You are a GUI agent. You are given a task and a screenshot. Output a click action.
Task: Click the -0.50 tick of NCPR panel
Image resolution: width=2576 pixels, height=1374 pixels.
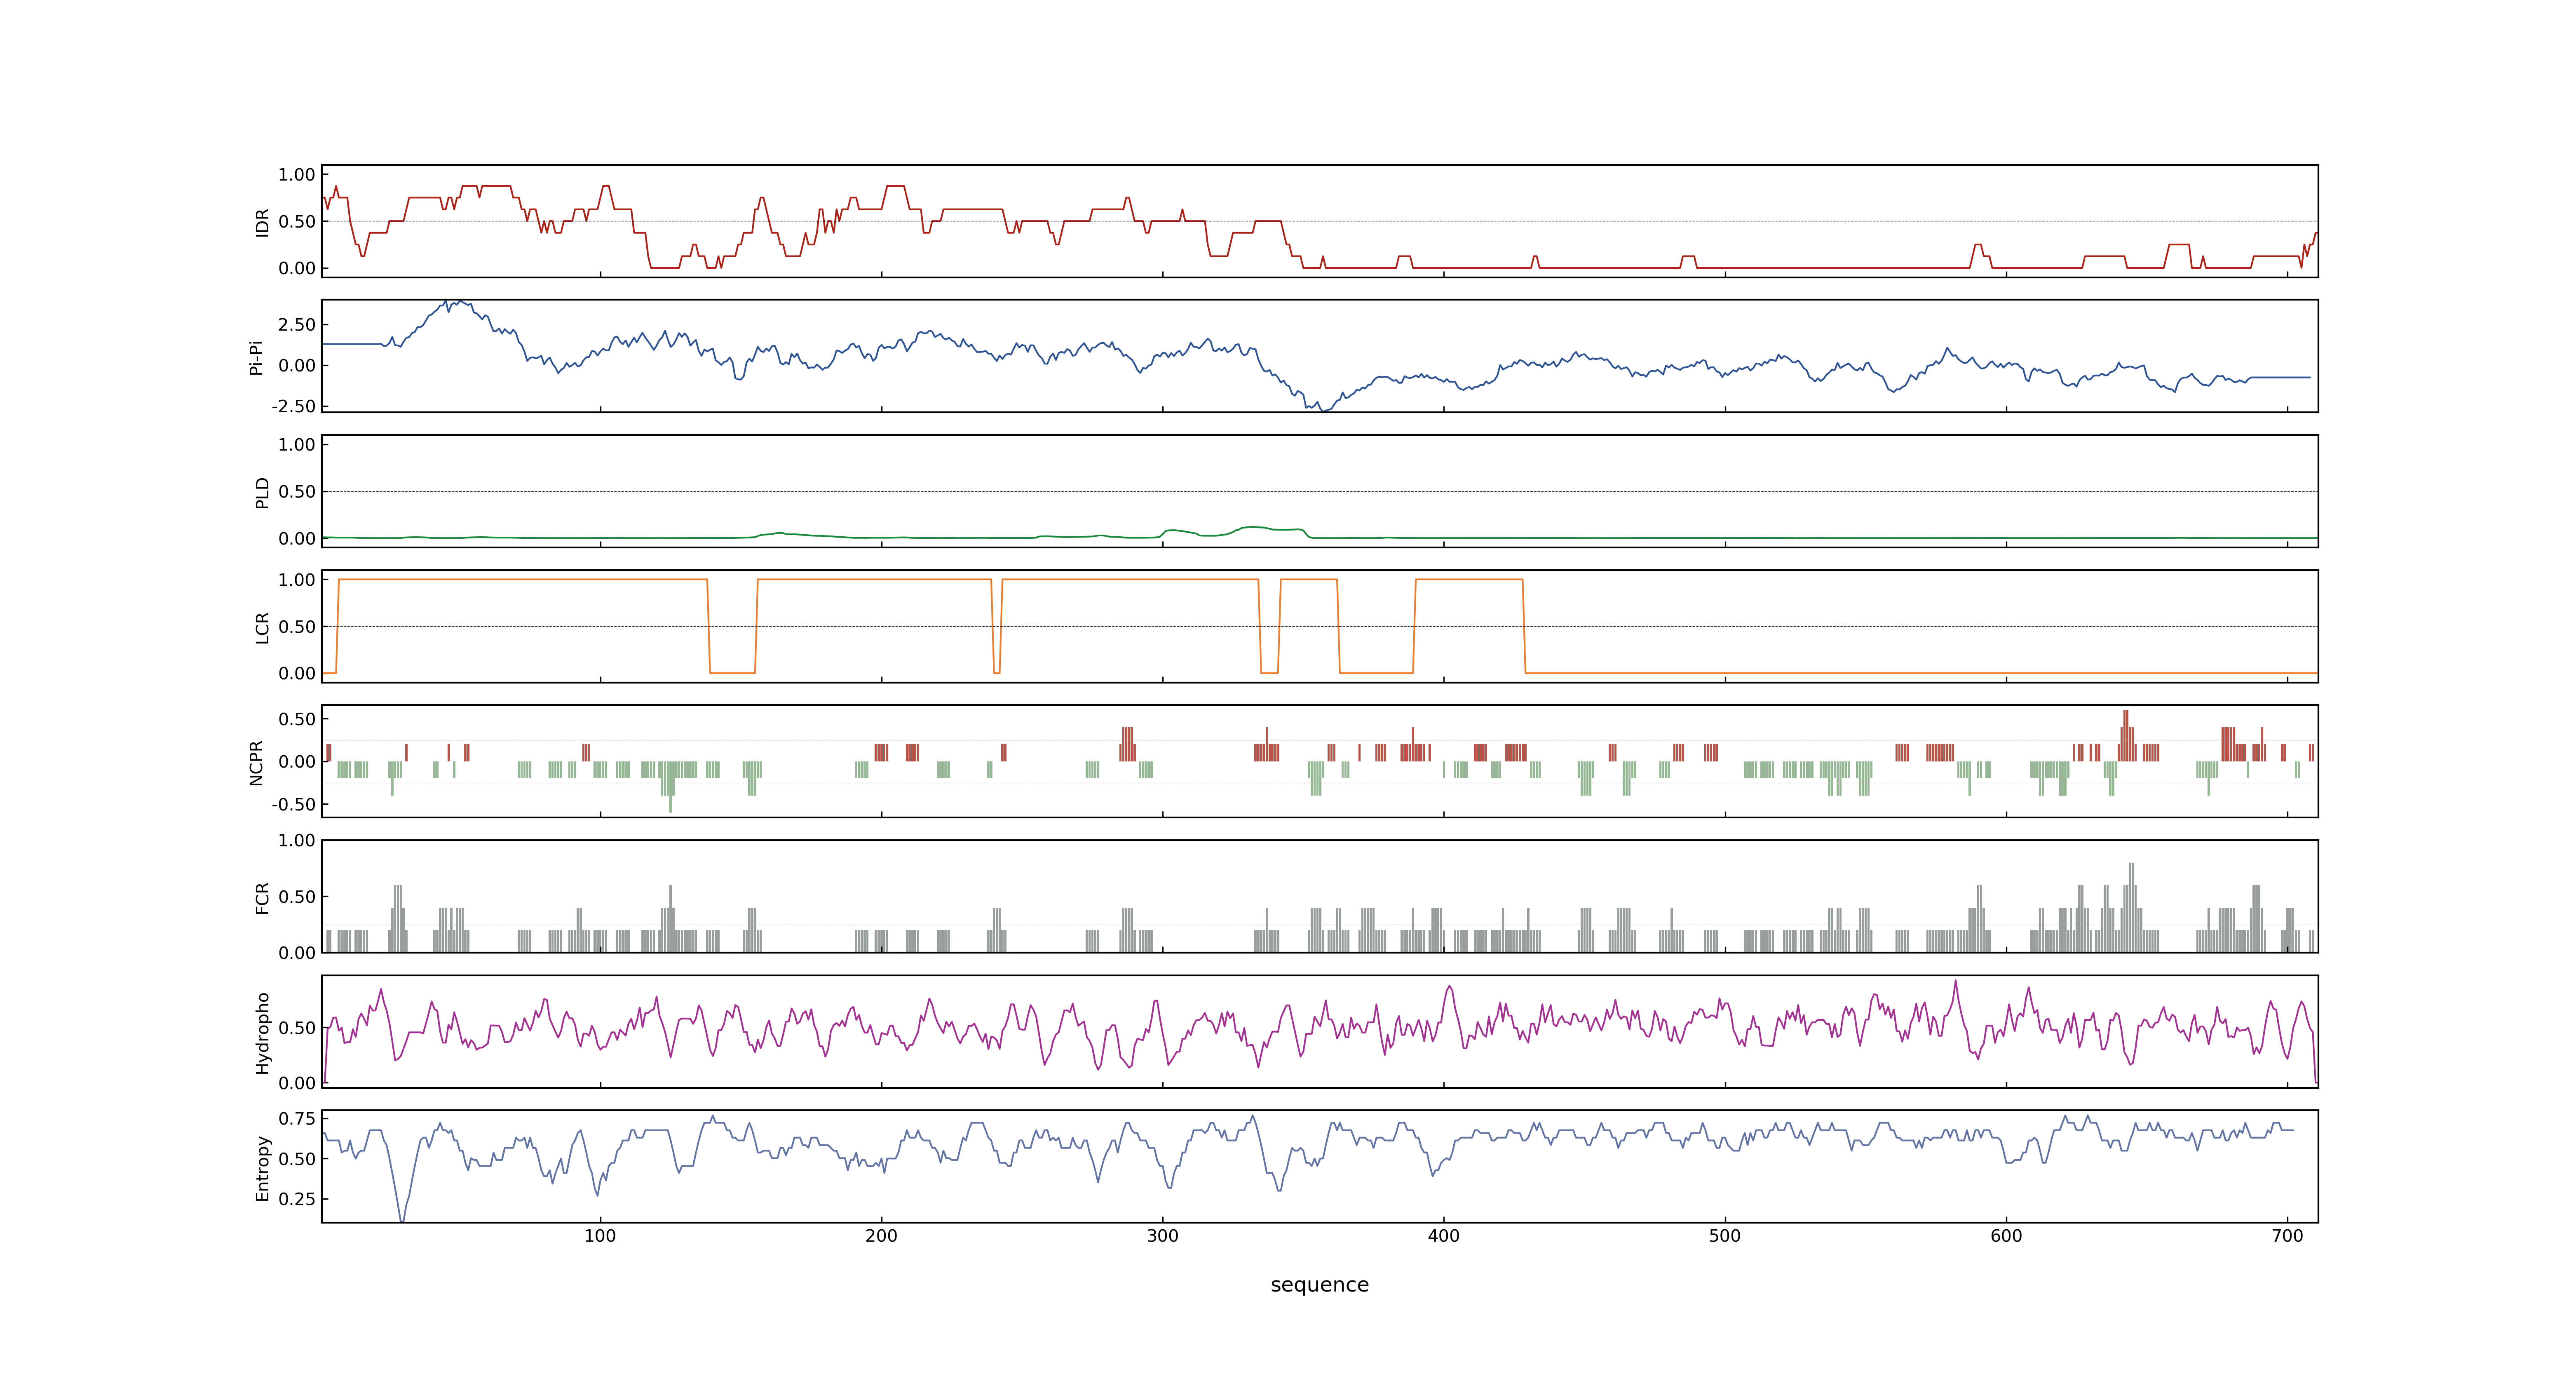293,805
